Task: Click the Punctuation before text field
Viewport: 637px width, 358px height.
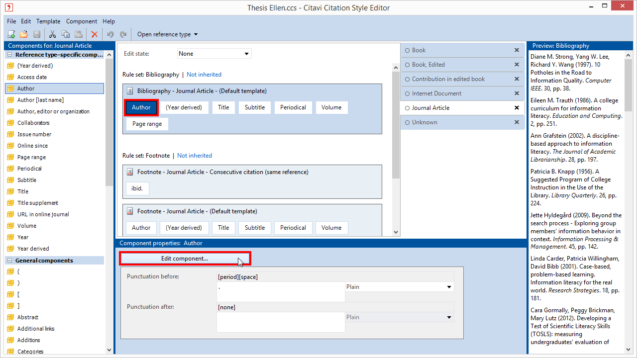Action: point(281,292)
